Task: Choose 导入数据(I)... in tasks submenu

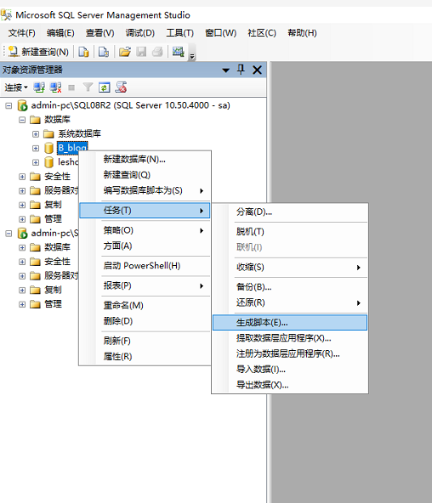Action: [290, 370]
